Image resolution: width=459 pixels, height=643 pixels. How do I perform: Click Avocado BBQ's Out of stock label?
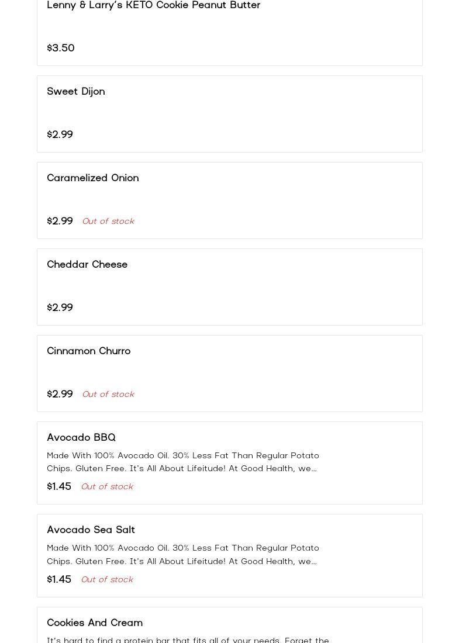point(107,486)
